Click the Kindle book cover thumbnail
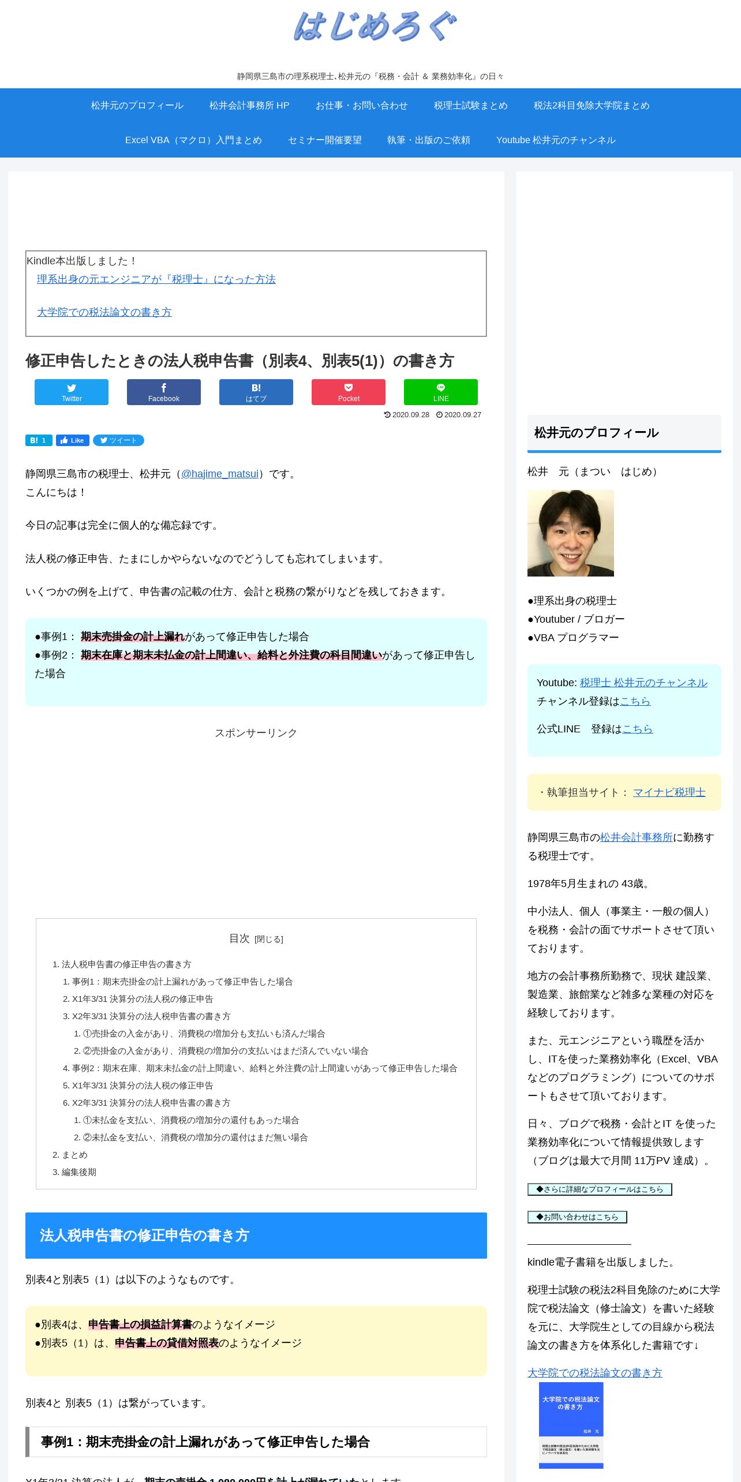Screen dimensions: 741x1482 pyautogui.click(x=571, y=1425)
